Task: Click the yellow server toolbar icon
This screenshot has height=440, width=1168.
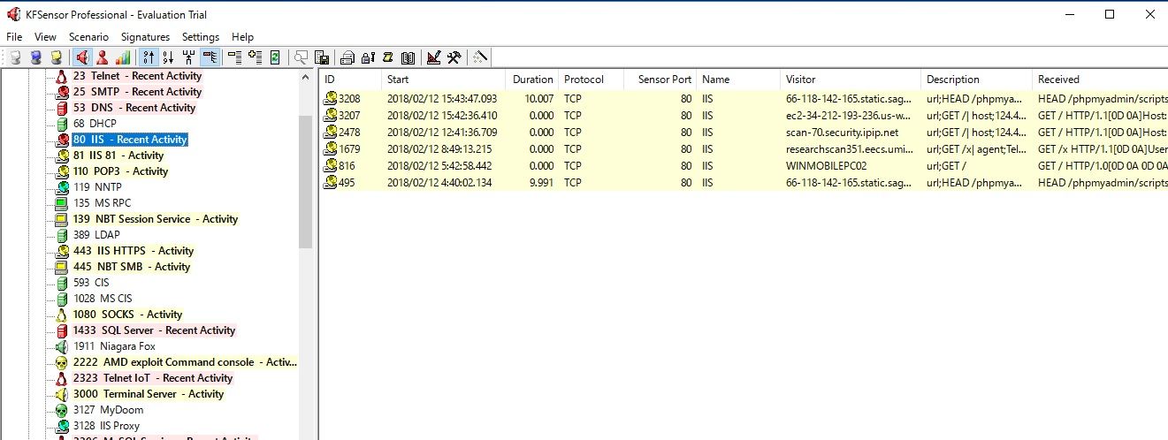Action: 57,57
